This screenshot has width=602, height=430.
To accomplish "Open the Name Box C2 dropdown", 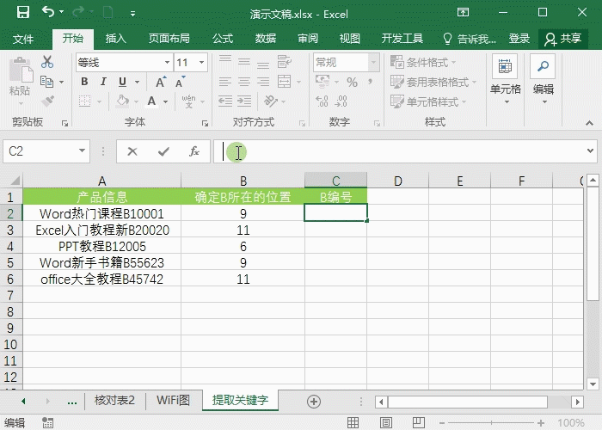I will [x=82, y=150].
